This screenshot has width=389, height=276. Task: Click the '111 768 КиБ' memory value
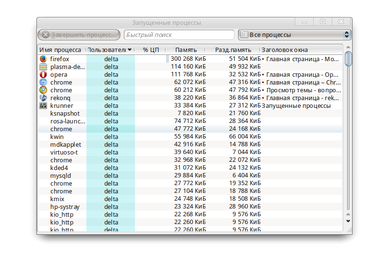(x=188, y=74)
